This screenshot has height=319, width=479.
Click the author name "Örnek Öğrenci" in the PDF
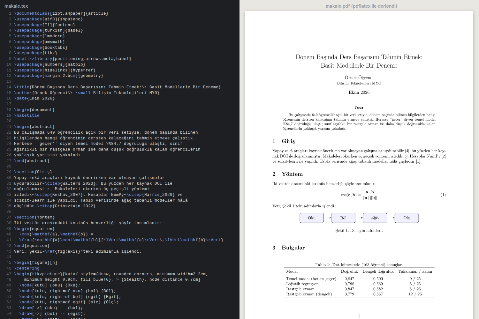(x=359, y=78)
